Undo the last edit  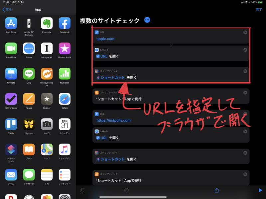coord(82,190)
